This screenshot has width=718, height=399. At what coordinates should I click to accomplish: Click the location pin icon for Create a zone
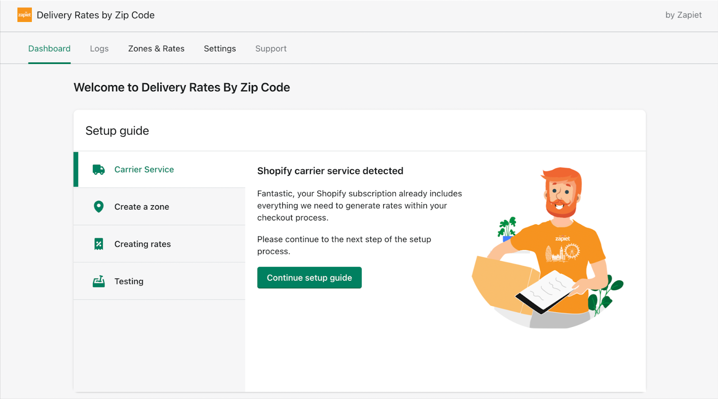click(x=99, y=206)
